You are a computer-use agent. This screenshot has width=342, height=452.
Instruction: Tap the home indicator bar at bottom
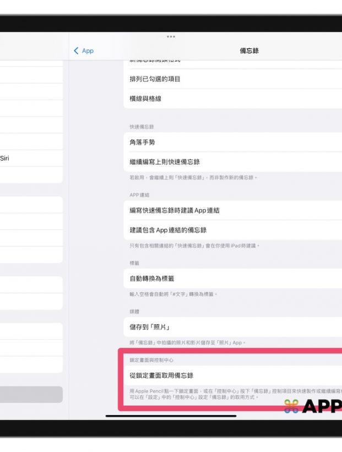[x=171, y=416]
